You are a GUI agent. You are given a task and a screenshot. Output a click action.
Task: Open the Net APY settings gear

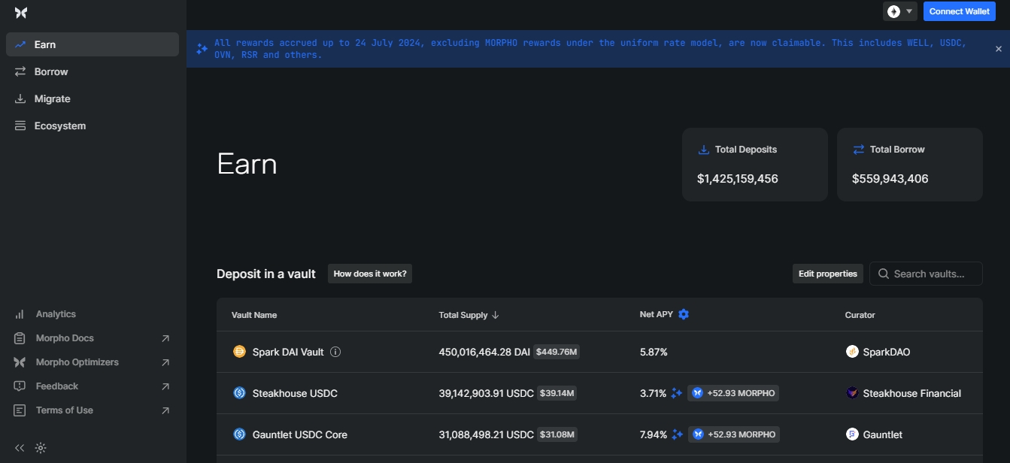click(x=684, y=314)
